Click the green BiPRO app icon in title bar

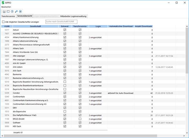tap(3, 3)
